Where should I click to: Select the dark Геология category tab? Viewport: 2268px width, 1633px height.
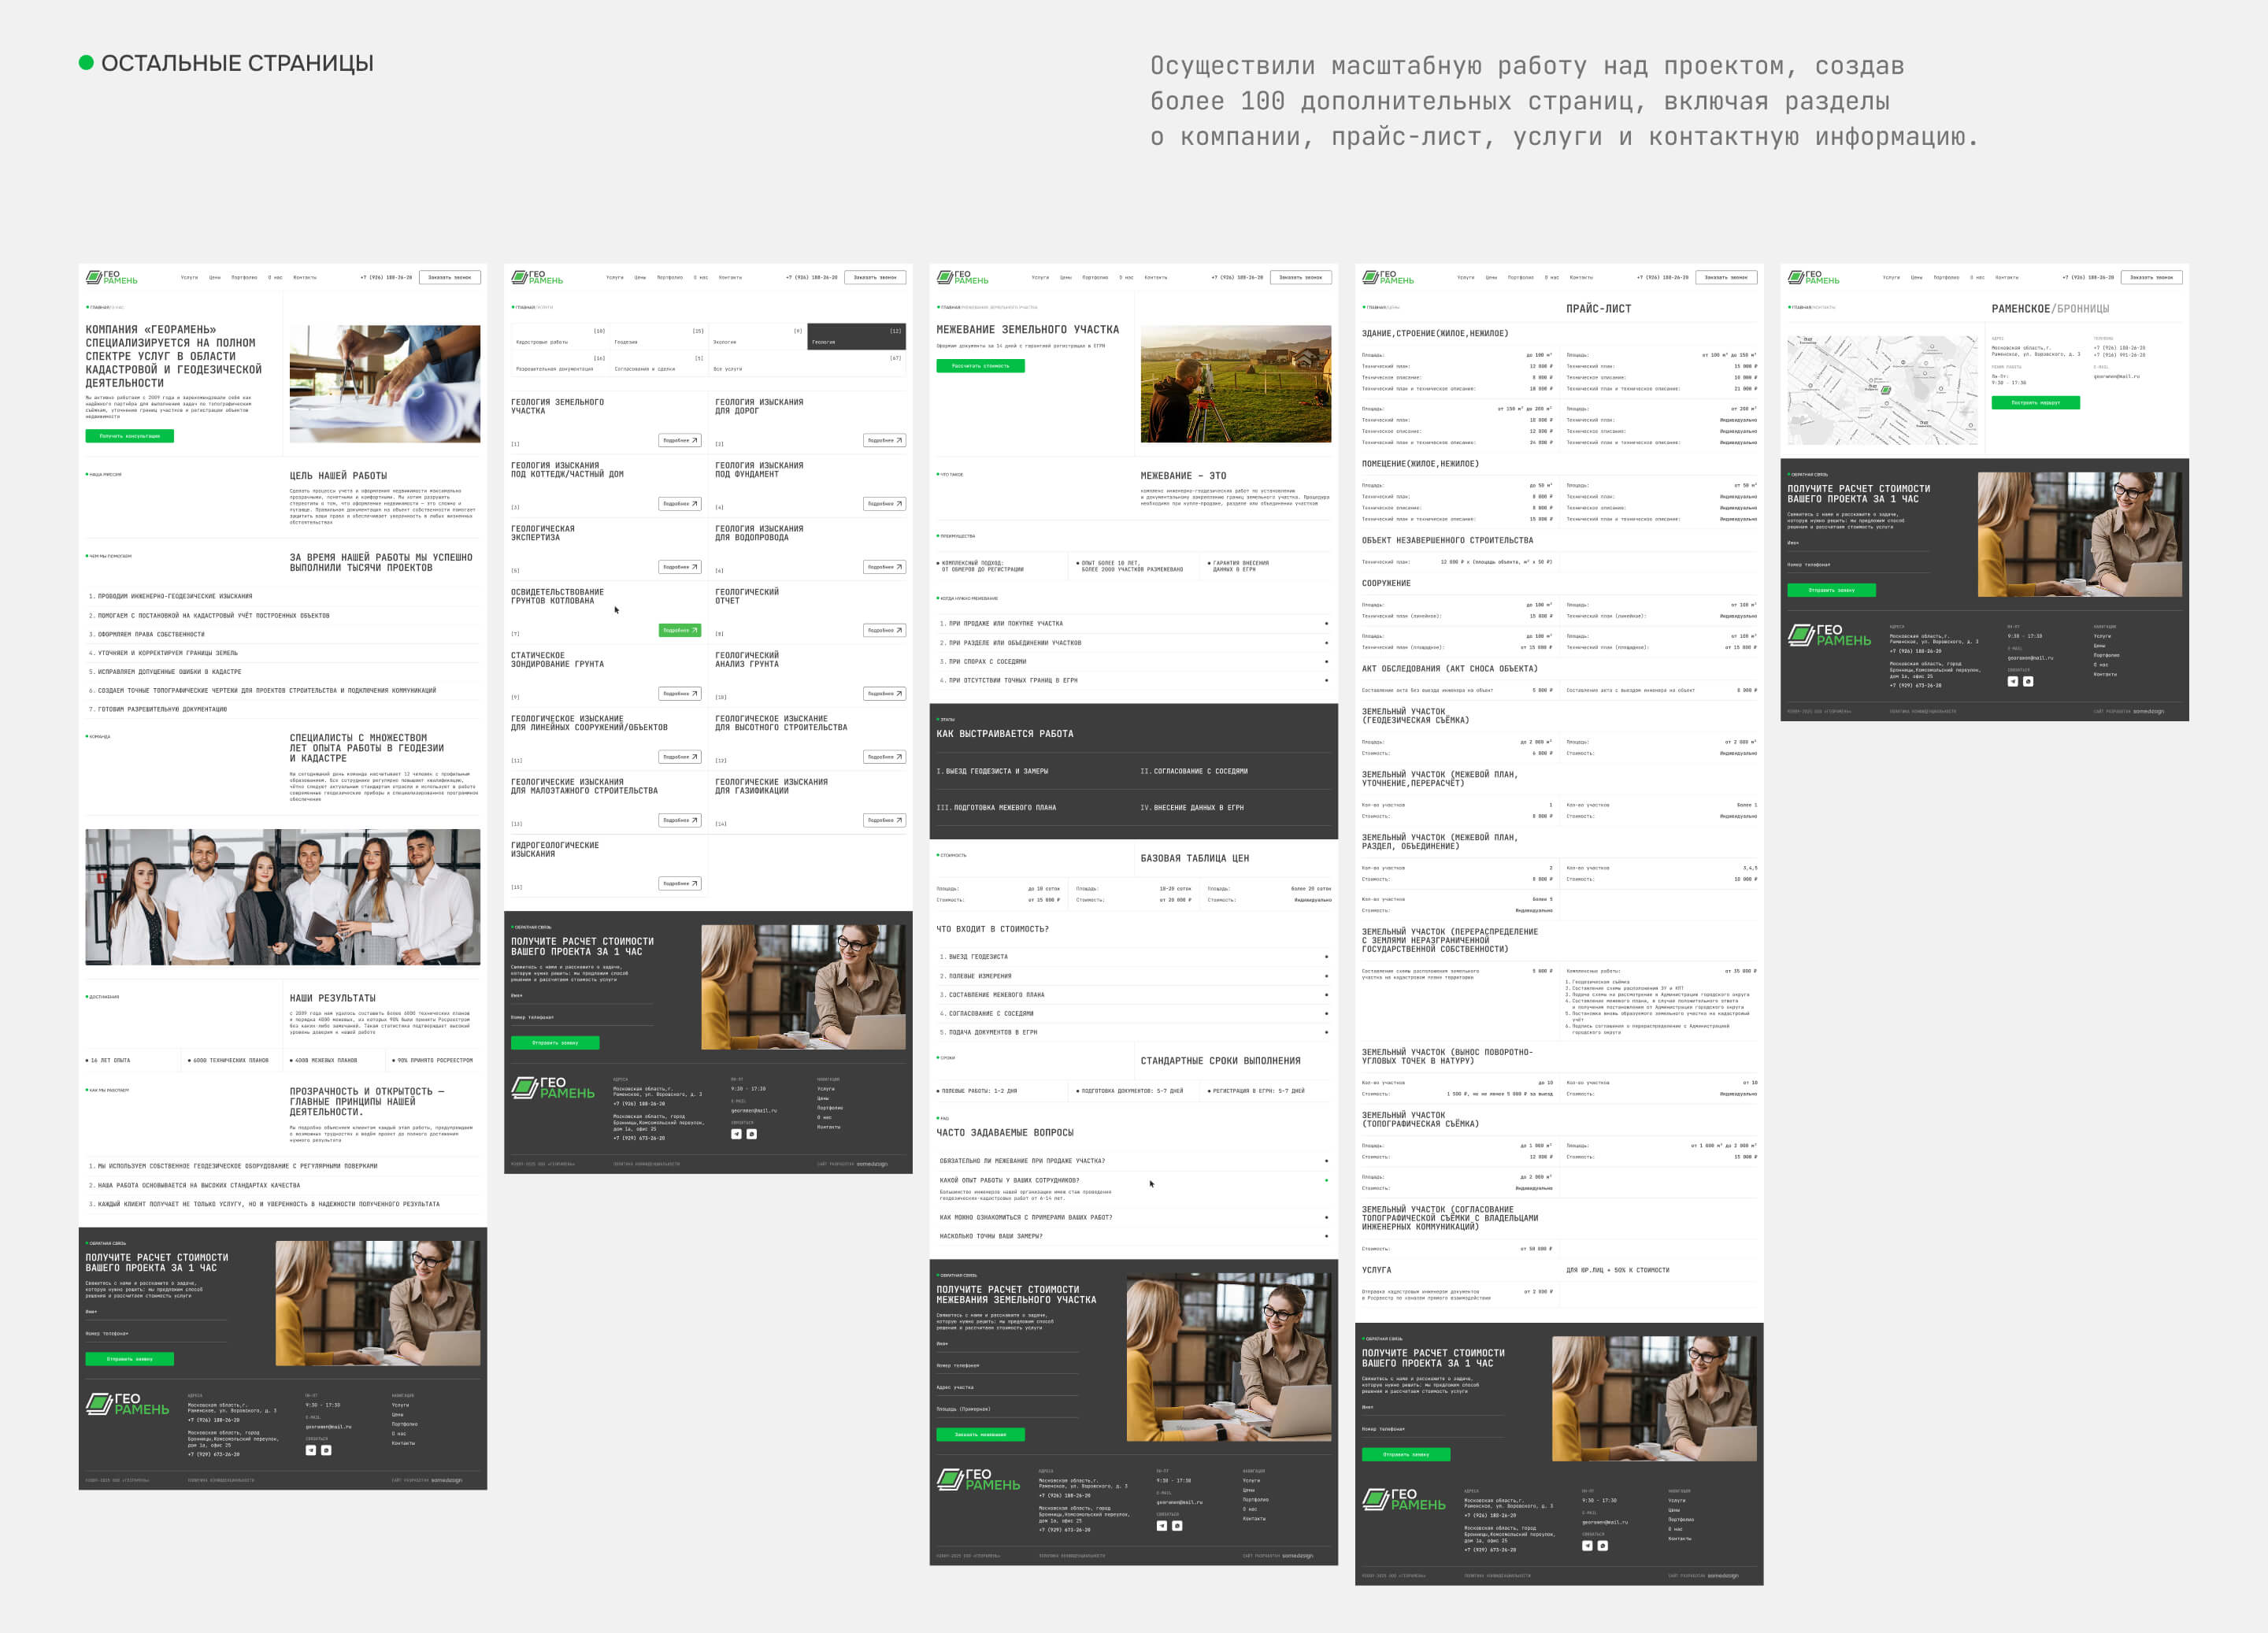pos(856,337)
